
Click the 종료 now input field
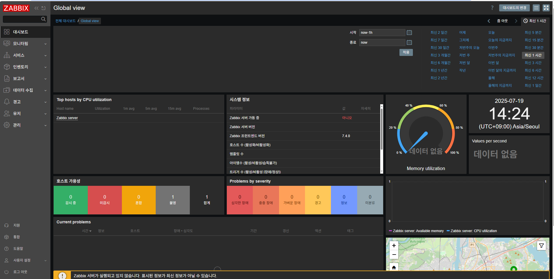tap(382, 43)
